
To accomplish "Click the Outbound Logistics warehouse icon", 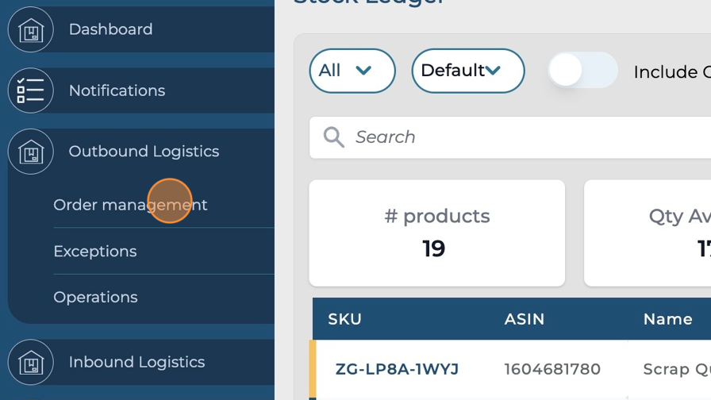I will click(30, 152).
